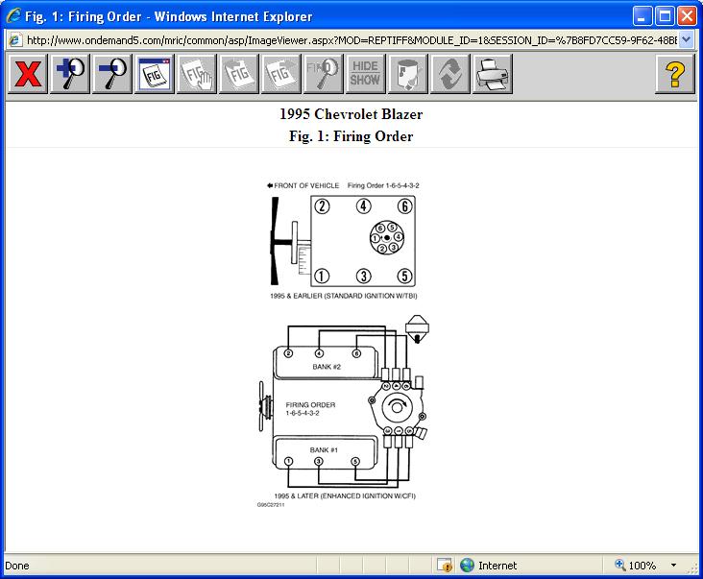703x579 pixels.
Task: Click the zoom out magnifier icon
Action: coord(112,74)
